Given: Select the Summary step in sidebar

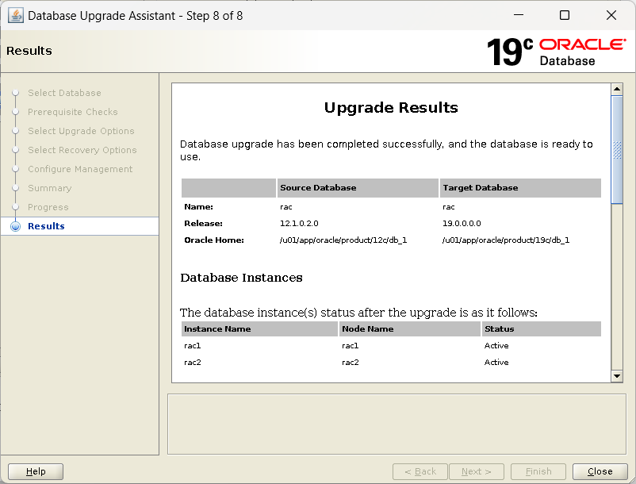Looking at the screenshot, I should tap(49, 188).
